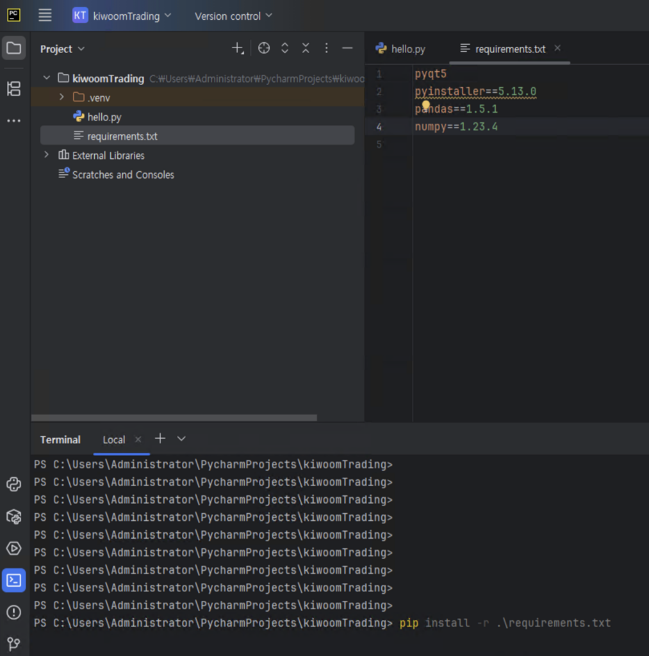Open the PyCharm logo icon
This screenshot has height=656, width=649.
coord(13,15)
